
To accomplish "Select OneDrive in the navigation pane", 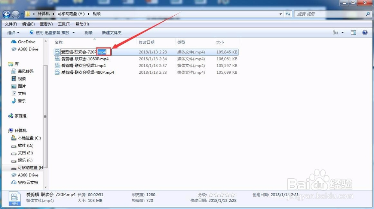I will coord(23,42).
